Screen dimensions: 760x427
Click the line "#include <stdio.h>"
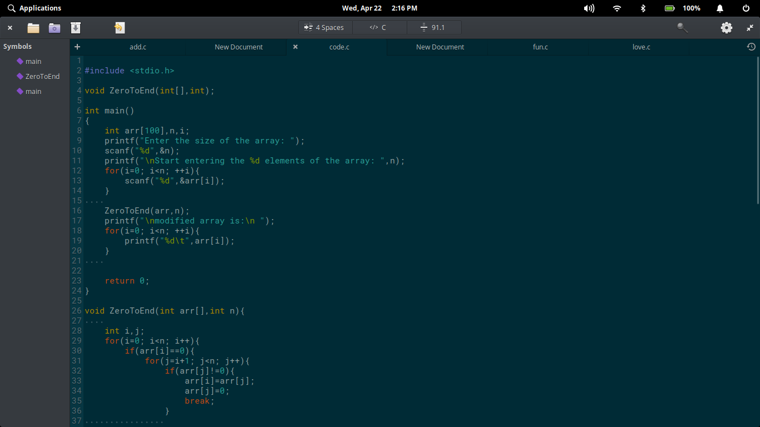130,71
